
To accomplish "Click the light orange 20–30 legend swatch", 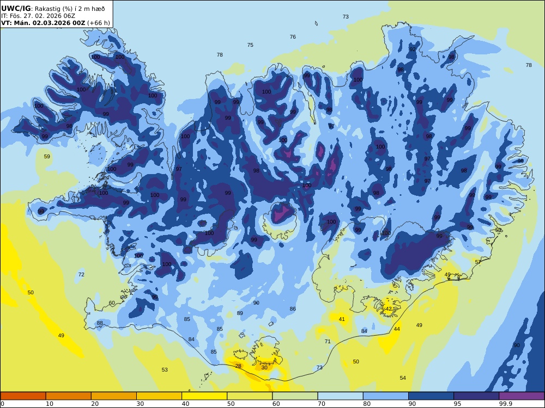I will coord(114,396).
